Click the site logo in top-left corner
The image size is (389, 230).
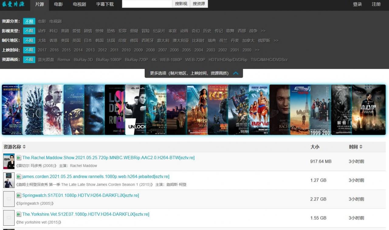[x=13, y=4]
